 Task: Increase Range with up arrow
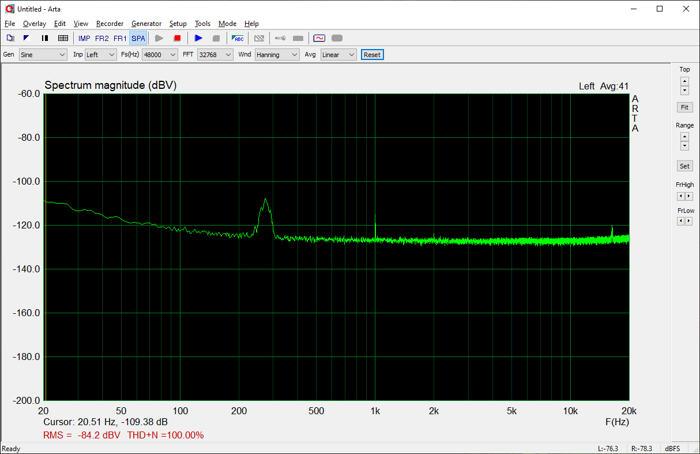tap(684, 137)
